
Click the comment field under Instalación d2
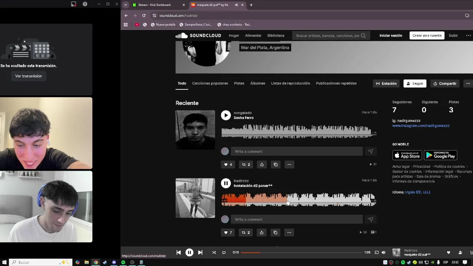pos(297,219)
